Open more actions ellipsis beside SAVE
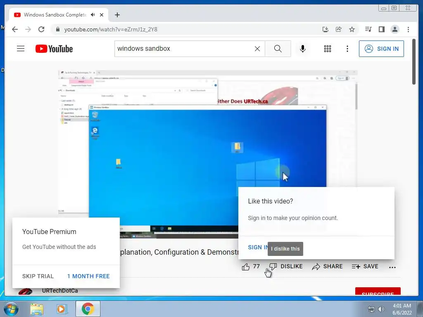This screenshot has height=317, width=423. 392,267
